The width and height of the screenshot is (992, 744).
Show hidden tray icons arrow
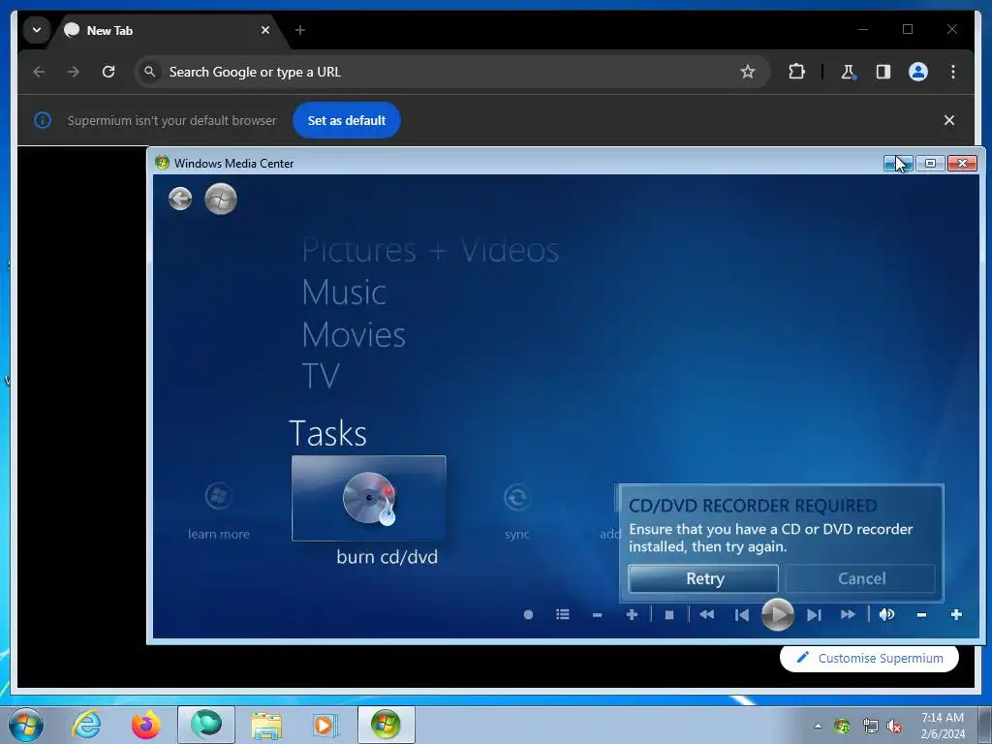click(818, 726)
